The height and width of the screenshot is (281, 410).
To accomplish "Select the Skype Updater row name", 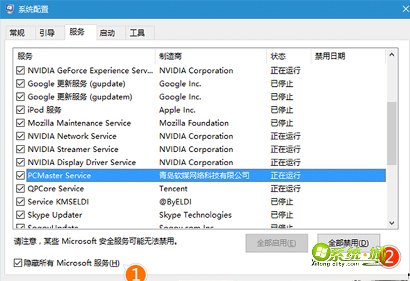I will [55, 215].
